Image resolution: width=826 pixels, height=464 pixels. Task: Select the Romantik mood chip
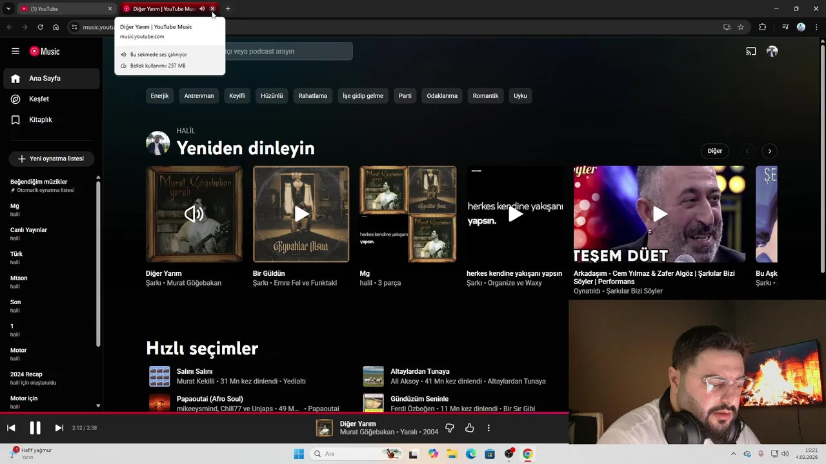(485, 96)
